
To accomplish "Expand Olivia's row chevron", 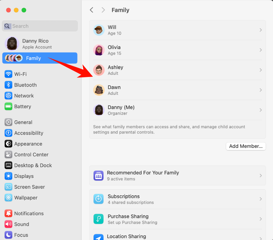I will [260, 50].
